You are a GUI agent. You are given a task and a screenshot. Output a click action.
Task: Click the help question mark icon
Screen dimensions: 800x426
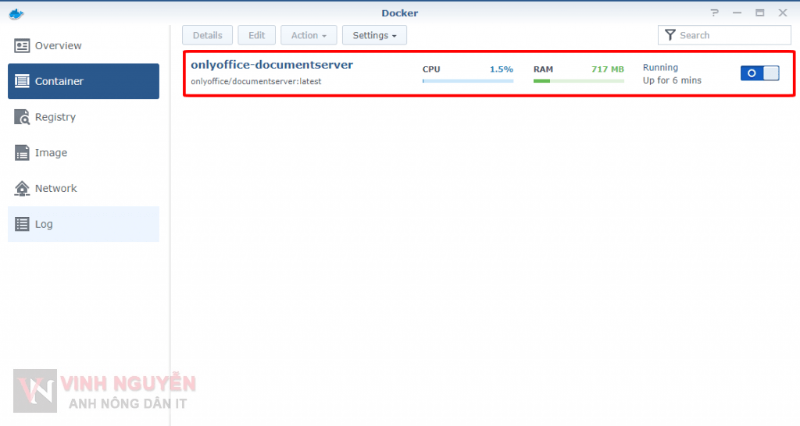pos(714,12)
